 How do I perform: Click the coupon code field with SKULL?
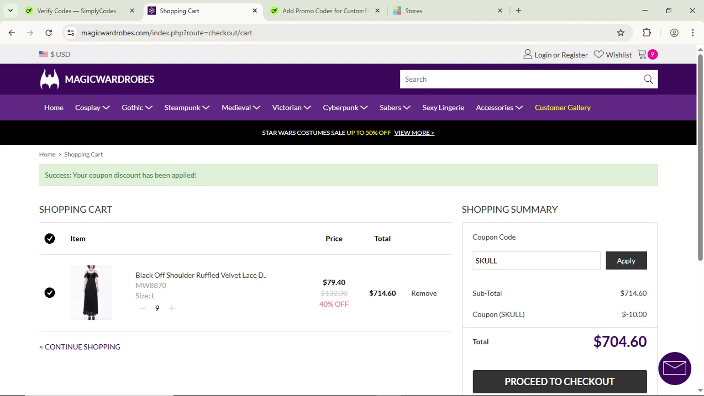coord(536,261)
